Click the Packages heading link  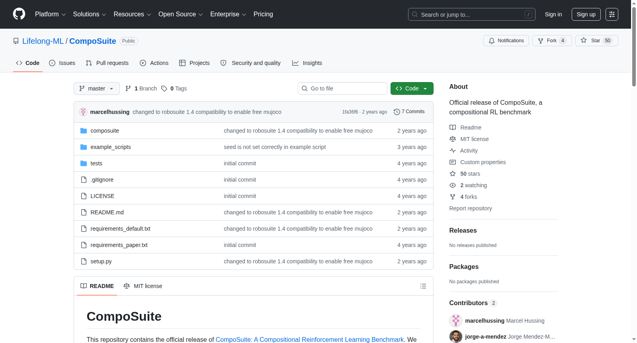(x=464, y=267)
